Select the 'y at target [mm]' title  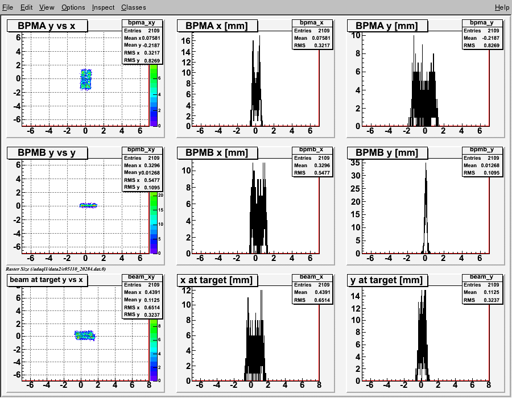pyautogui.click(x=387, y=280)
